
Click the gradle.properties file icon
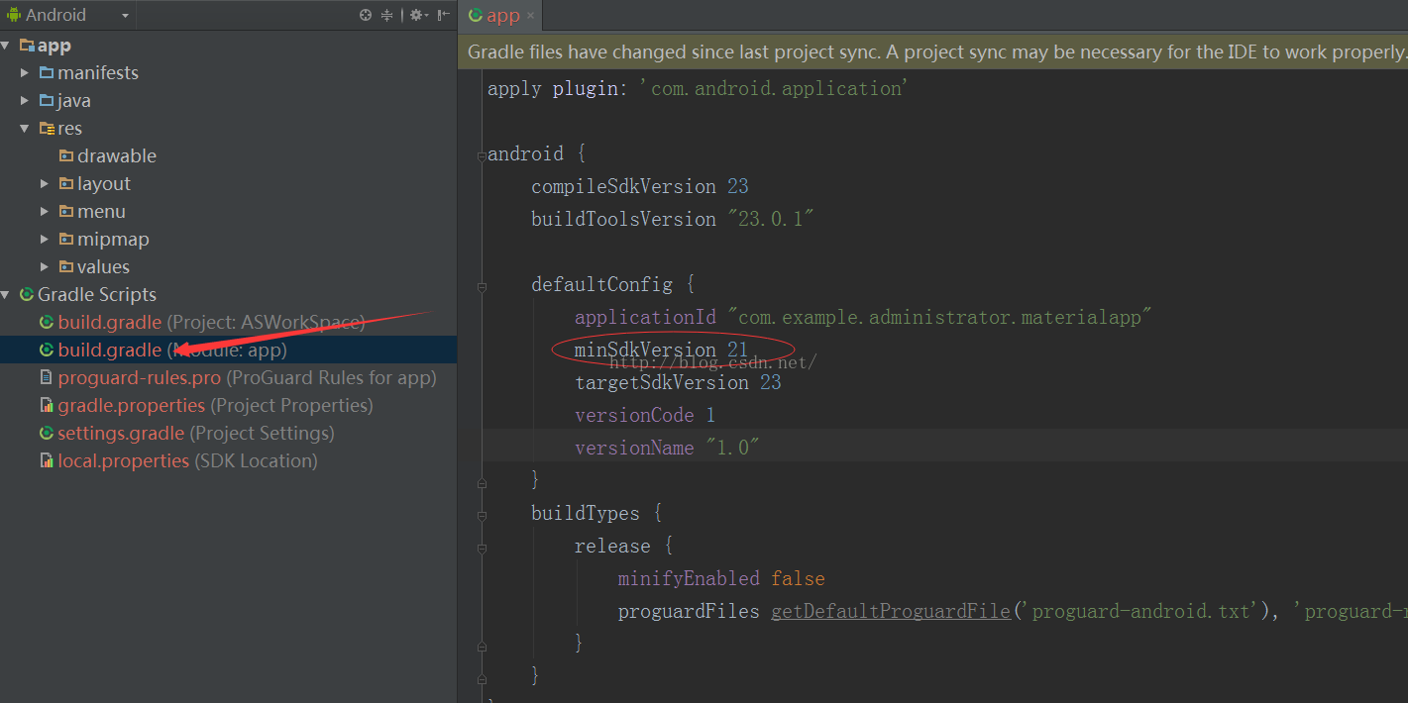point(47,406)
